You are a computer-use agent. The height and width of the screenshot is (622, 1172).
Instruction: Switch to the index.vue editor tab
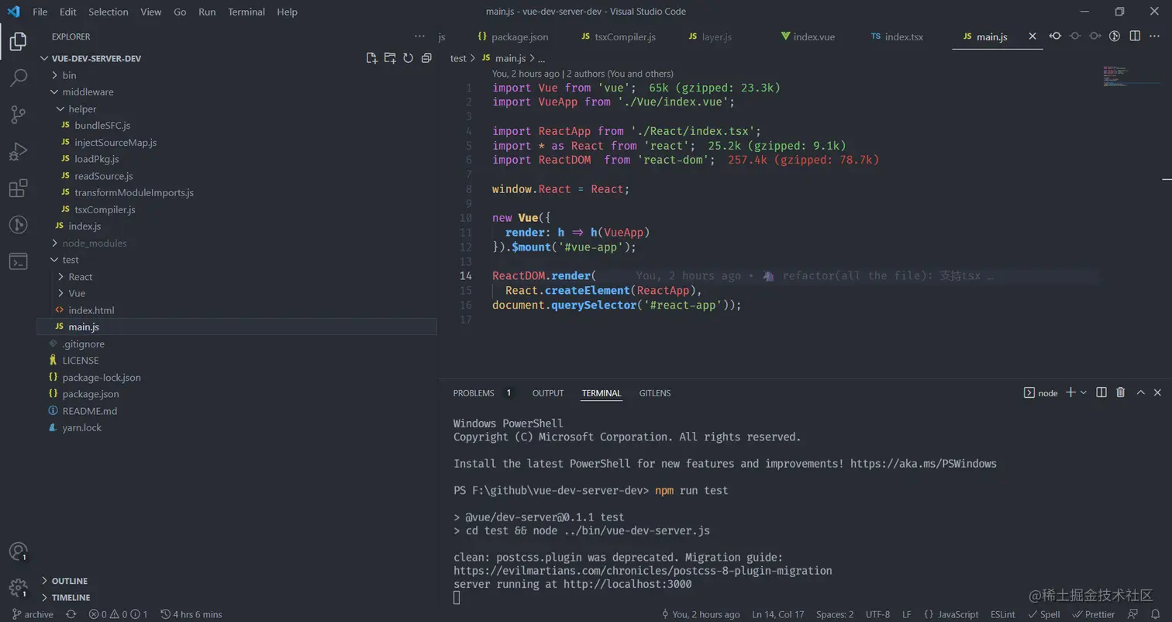tap(807, 36)
